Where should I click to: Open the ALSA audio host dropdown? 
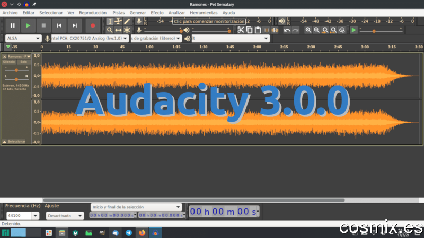(23, 38)
